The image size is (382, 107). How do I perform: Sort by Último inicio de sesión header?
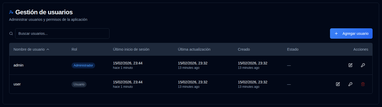coord(131,49)
